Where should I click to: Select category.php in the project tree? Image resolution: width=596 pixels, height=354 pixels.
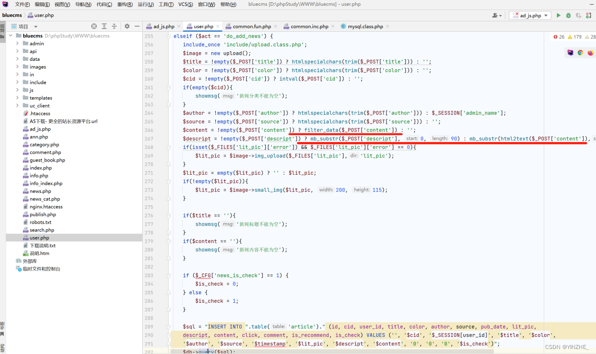click(x=44, y=144)
